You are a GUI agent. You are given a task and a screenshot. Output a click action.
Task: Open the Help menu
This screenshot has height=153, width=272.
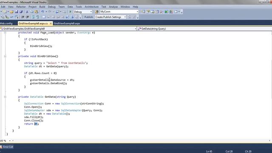[x=136, y=7]
